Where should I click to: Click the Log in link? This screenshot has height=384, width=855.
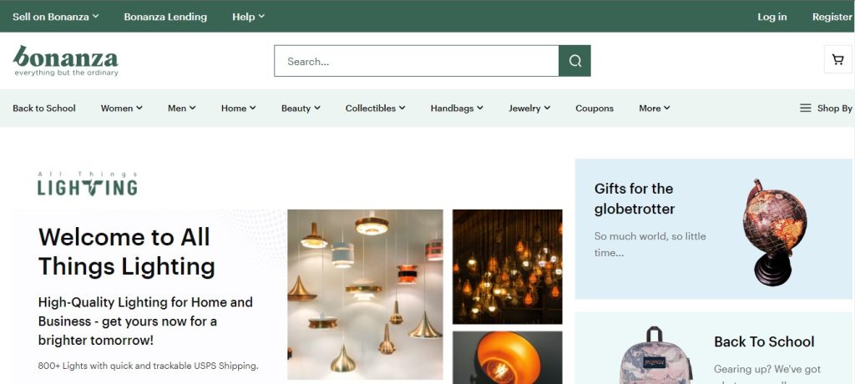click(772, 17)
